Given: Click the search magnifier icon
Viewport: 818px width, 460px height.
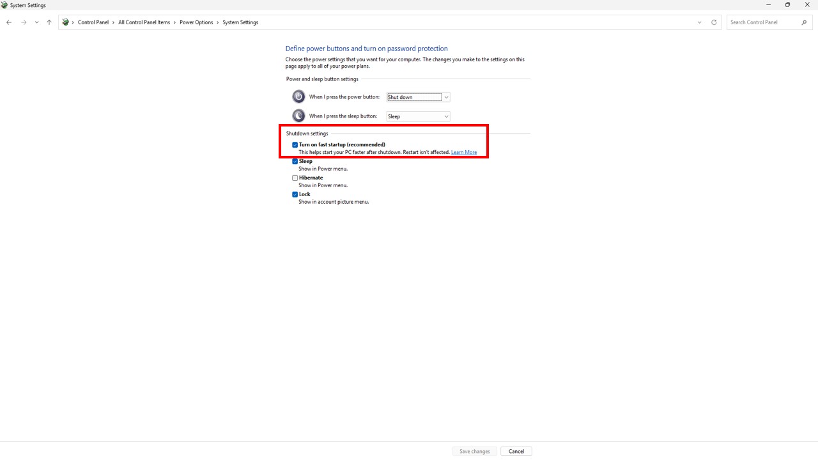Looking at the screenshot, I should click(x=804, y=22).
